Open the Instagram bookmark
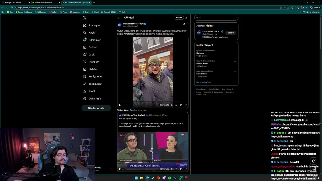Viewport: 322px width, 181px height. click(75, 12)
